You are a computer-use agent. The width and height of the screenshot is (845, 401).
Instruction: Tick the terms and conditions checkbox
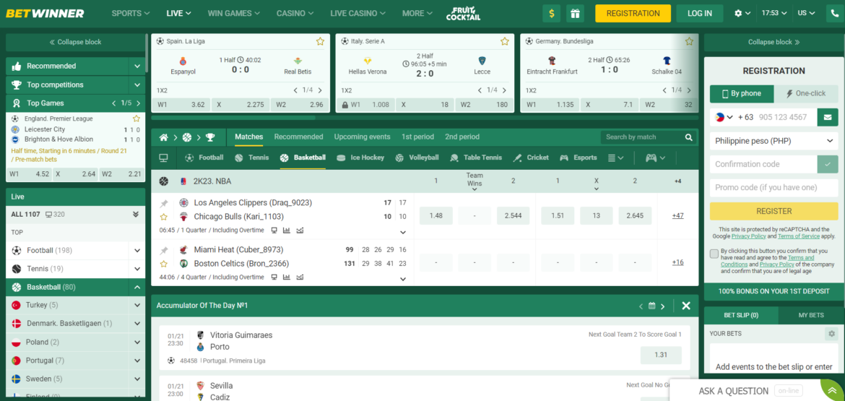[714, 254]
